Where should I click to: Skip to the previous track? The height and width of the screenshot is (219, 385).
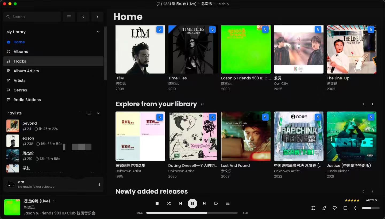[x=181, y=203]
